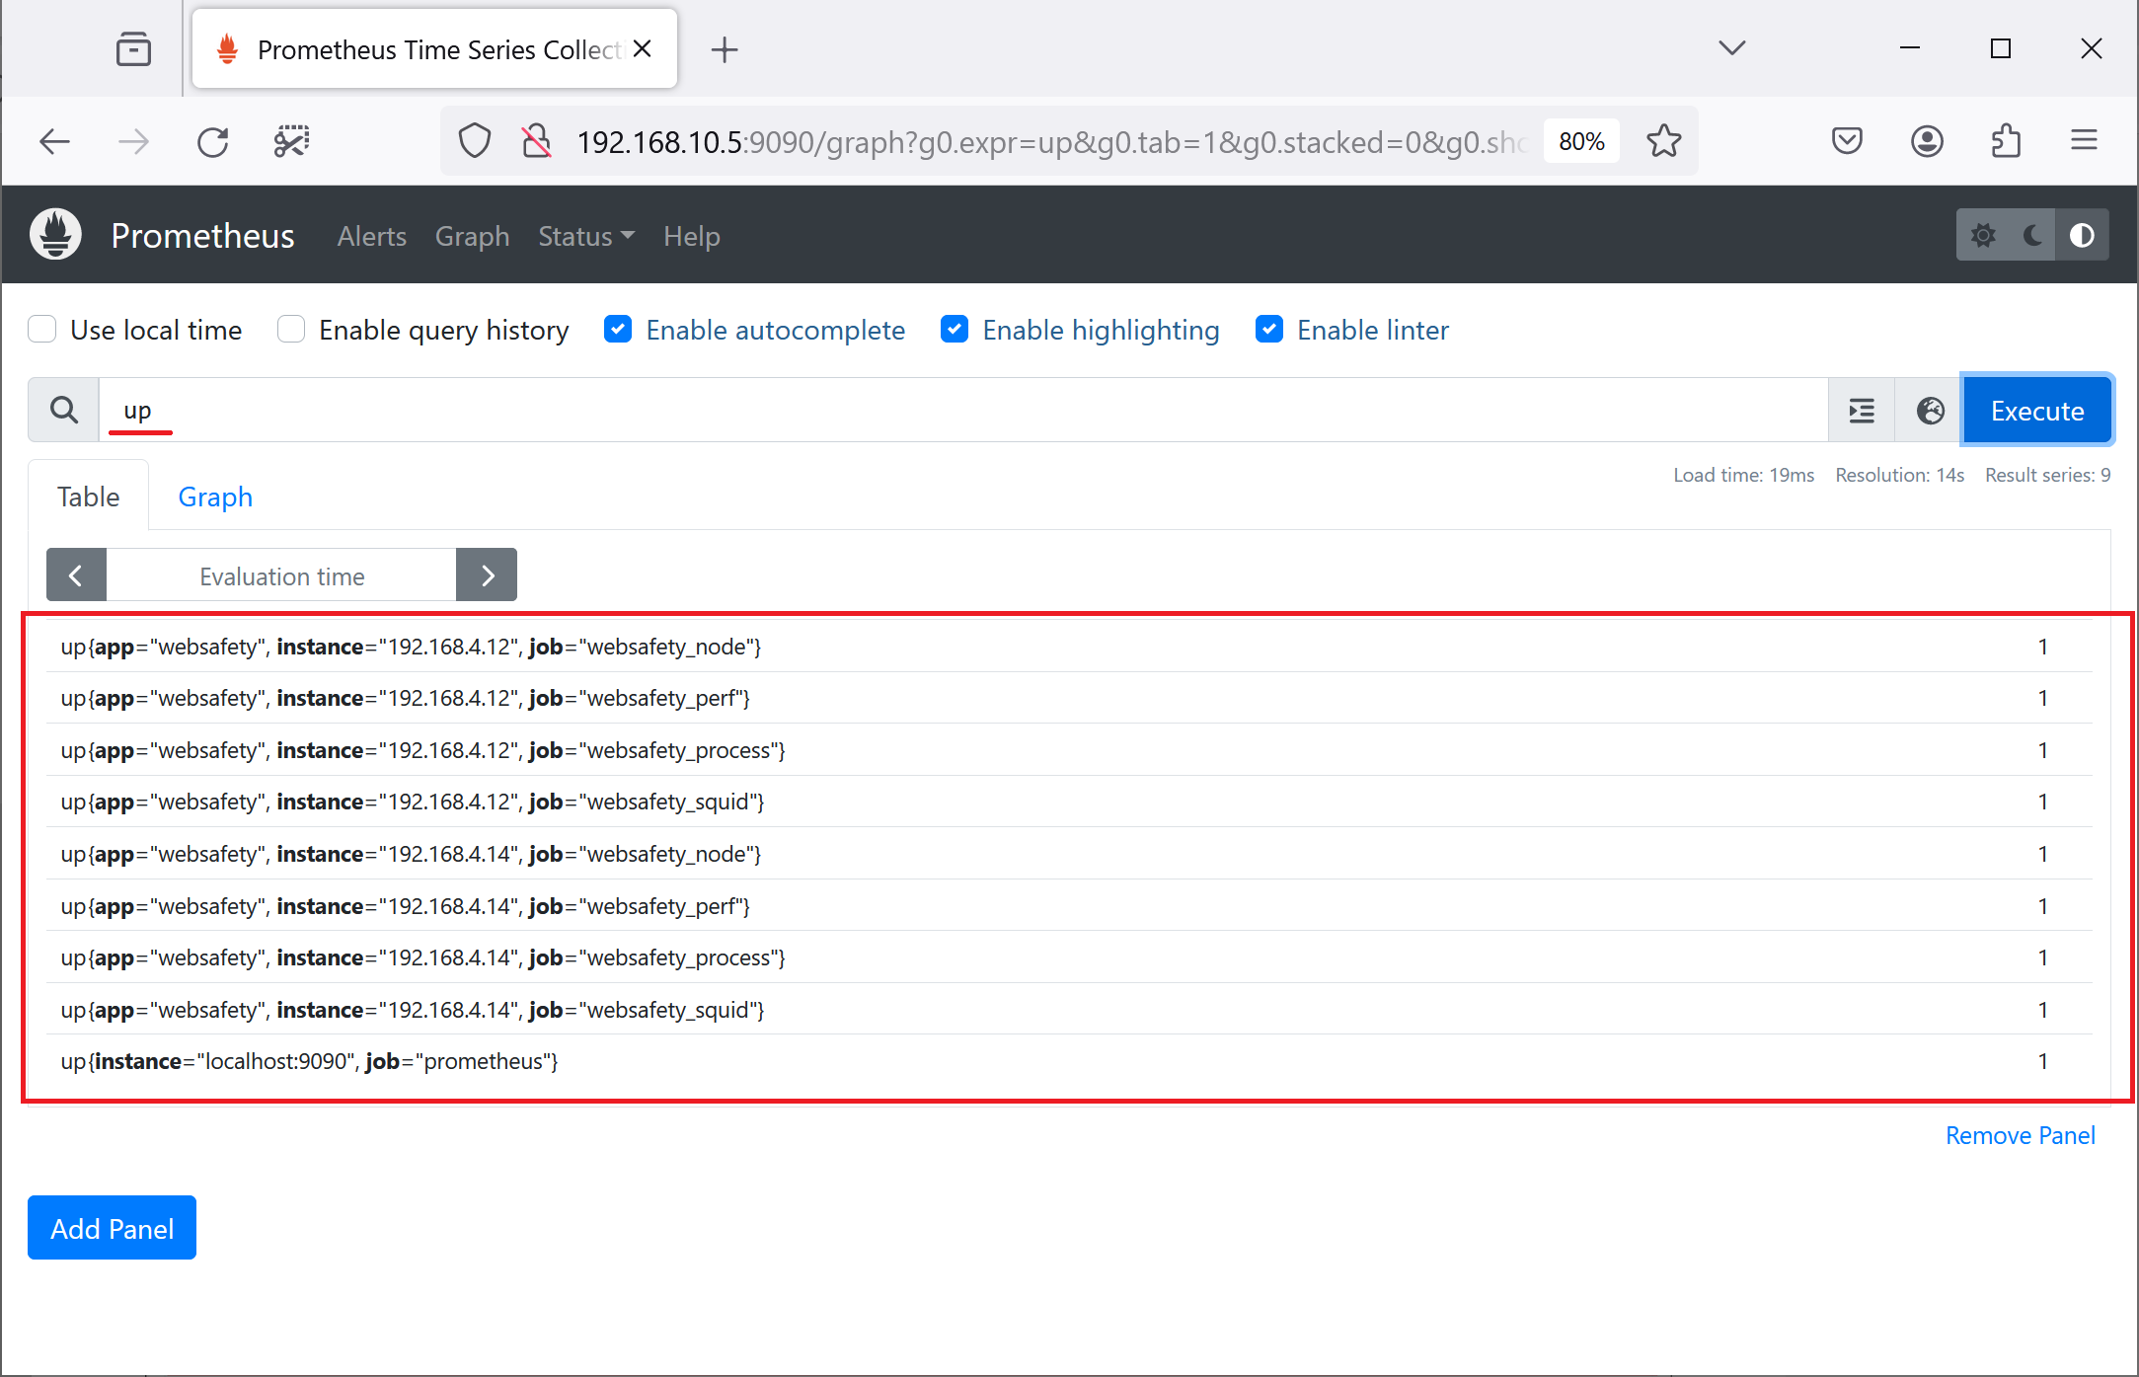
Task: Navigate evaluation time back with chevron
Action: pyautogui.click(x=75, y=575)
